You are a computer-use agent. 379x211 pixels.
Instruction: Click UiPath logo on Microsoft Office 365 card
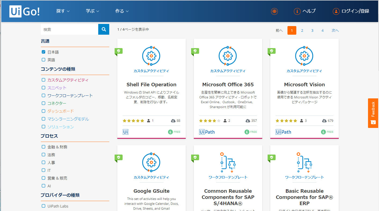(207, 132)
